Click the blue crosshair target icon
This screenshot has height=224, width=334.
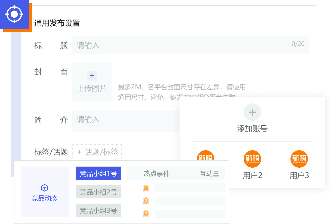(14, 14)
